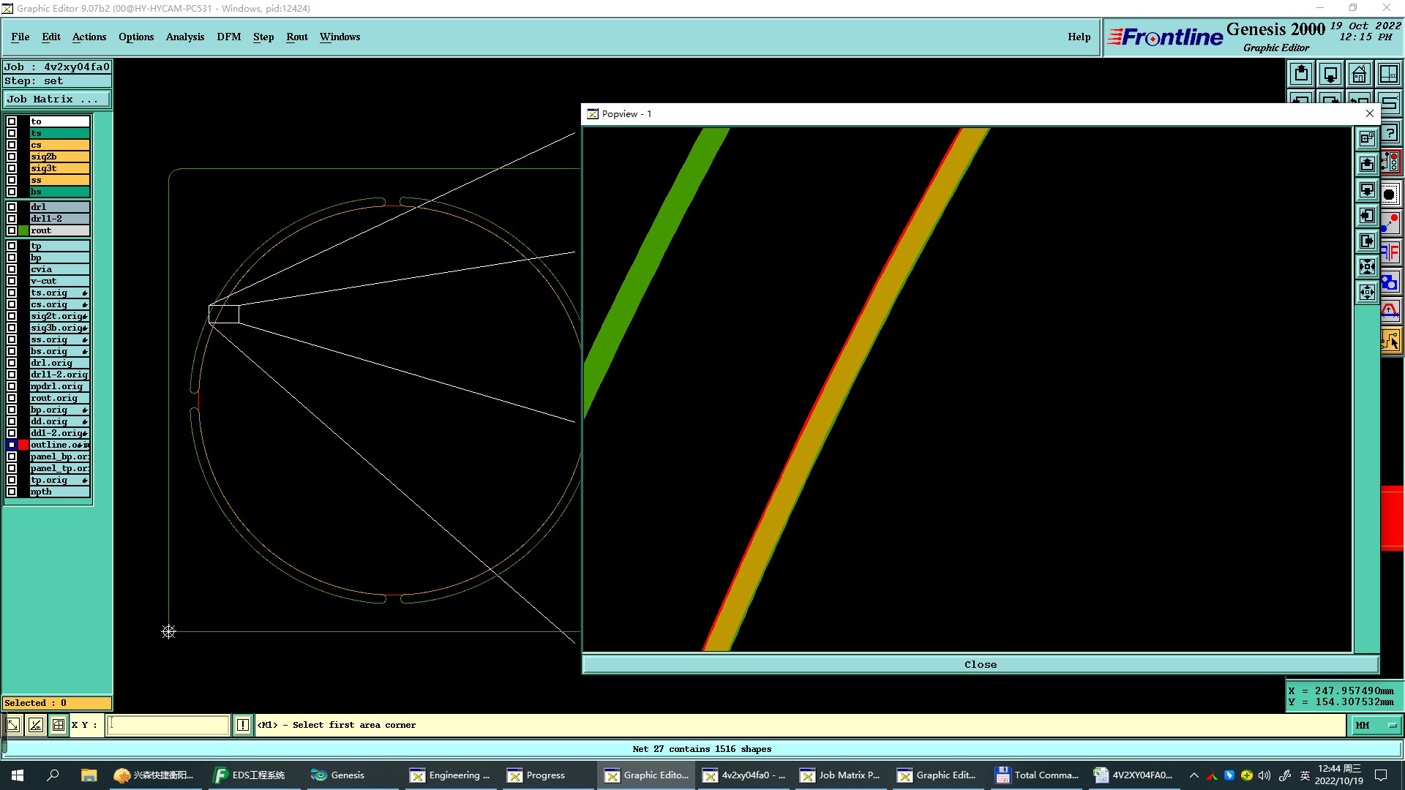Viewport: 1405px width, 790px height.
Task: Open the Windows menu
Action: (340, 37)
